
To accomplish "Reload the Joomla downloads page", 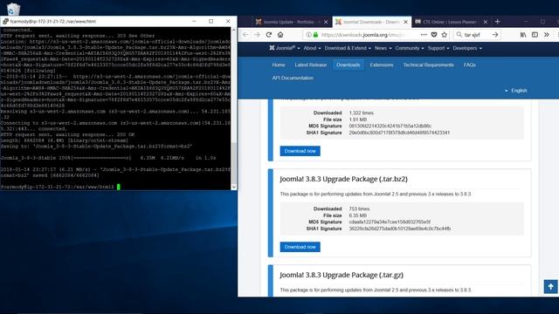I will (269, 35).
